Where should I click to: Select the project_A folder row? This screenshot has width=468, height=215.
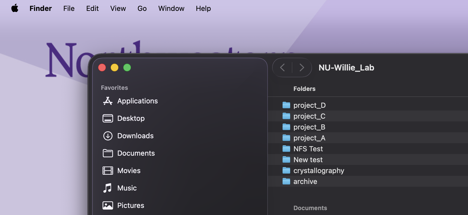click(309, 138)
